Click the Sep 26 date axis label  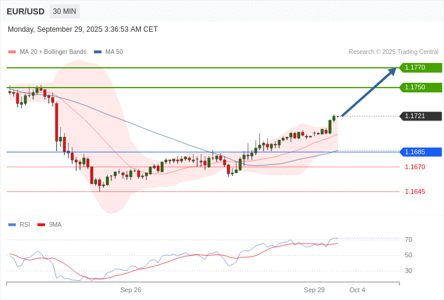point(131,290)
